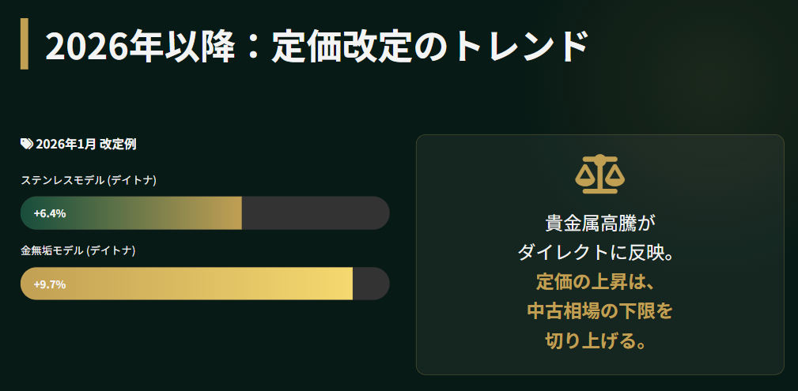Screen dimensions: 798x391
Task: Click the empty gray end of stainless bar
Action: point(315,213)
